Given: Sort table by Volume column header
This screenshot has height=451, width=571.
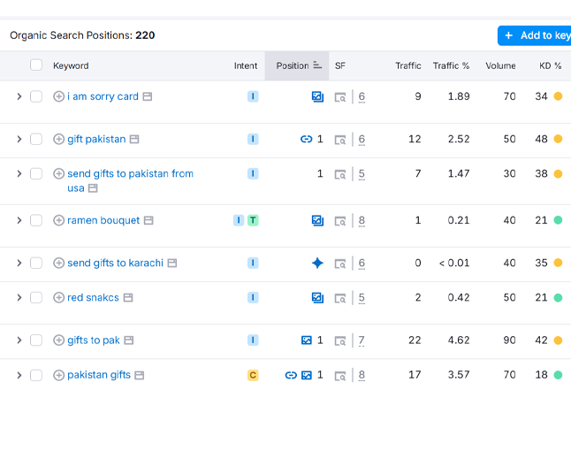Looking at the screenshot, I should click(500, 65).
